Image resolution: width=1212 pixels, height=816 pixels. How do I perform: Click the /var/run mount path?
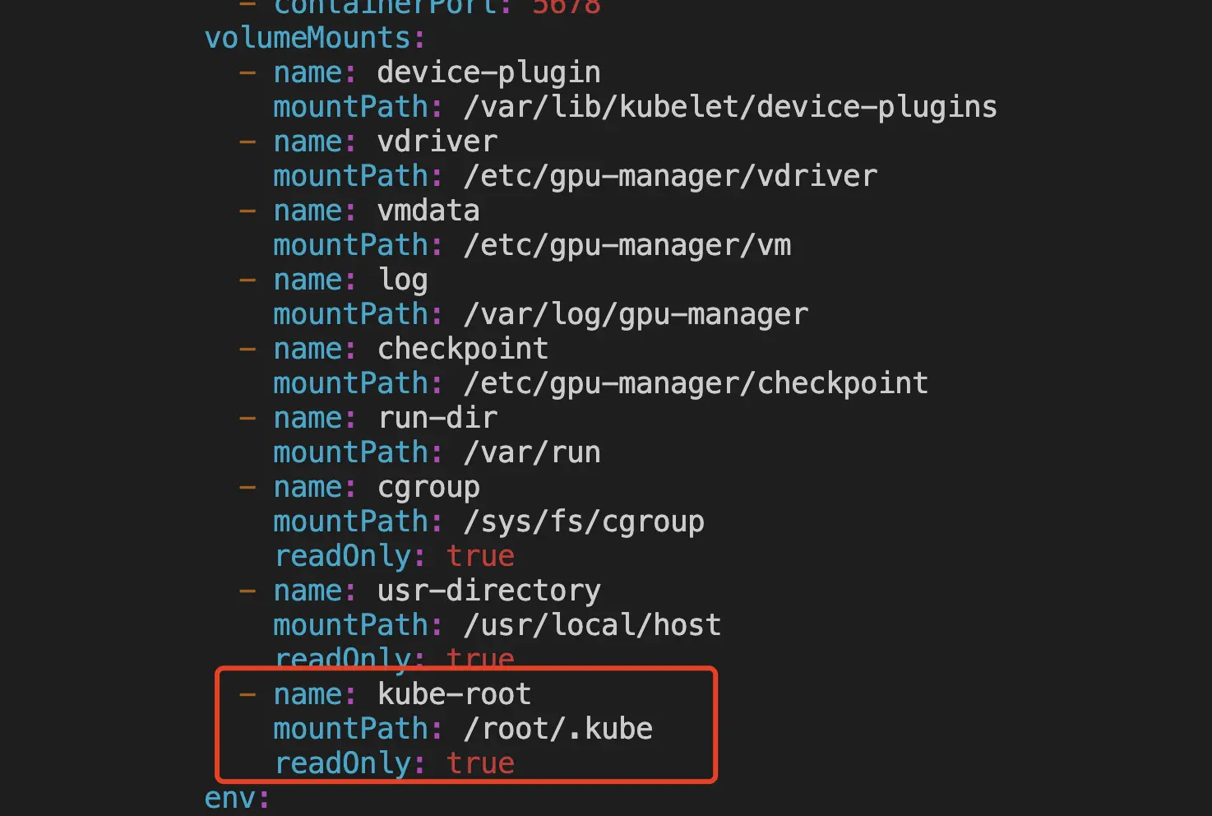tap(532, 453)
